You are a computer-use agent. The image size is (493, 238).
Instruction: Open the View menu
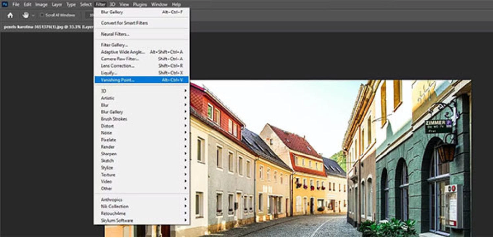pyautogui.click(x=124, y=4)
